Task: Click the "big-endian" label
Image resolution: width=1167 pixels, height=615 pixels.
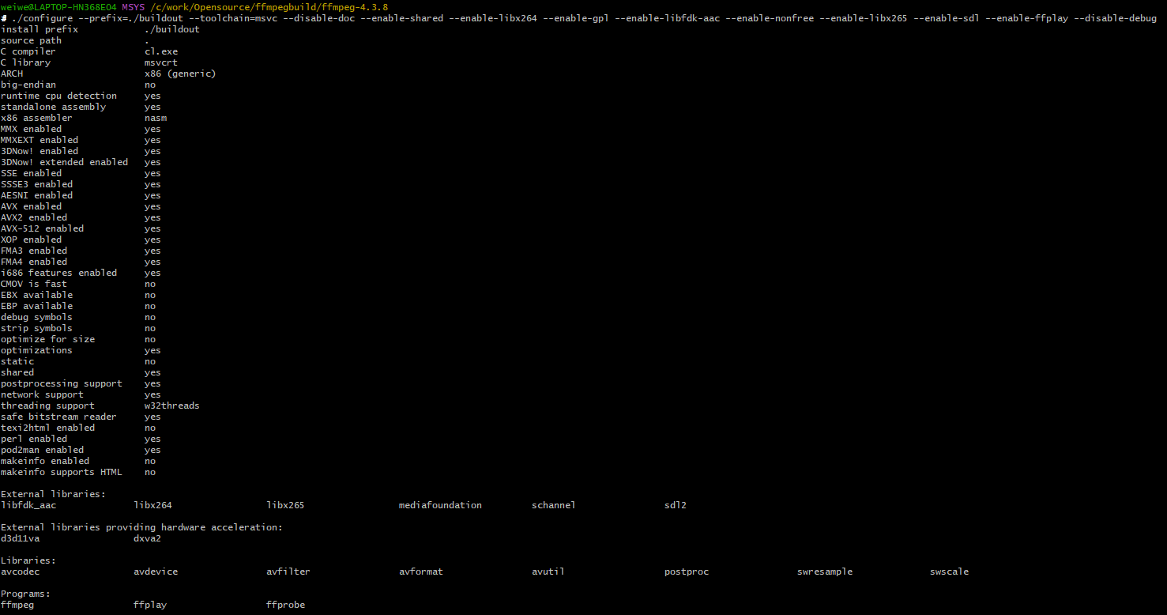Action: point(28,85)
